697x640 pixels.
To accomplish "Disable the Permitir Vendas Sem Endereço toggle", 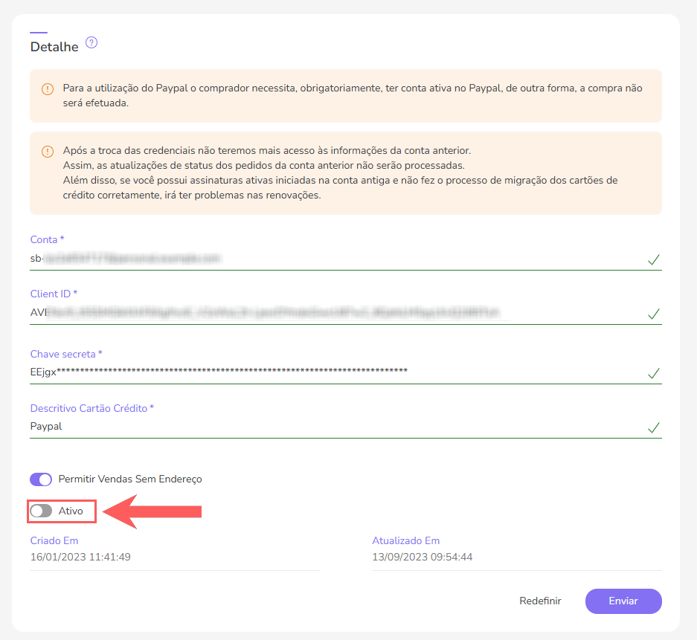I will pyautogui.click(x=41, y=479).
